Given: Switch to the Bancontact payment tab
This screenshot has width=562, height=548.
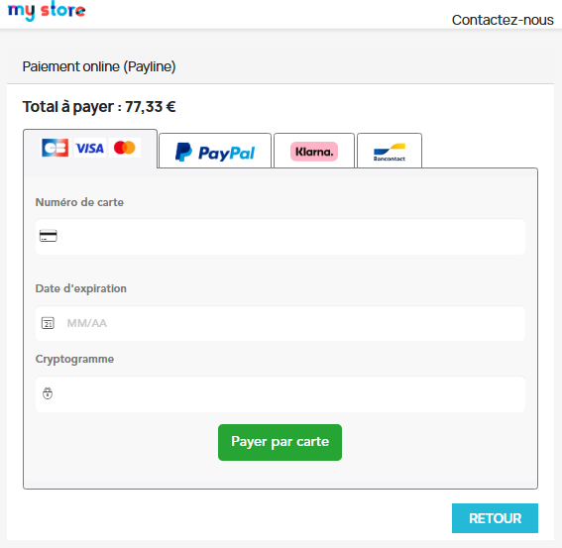Looking at the screenshot, I should pos(390,151).
